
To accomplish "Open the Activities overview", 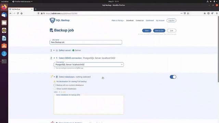I will [5, 1].
